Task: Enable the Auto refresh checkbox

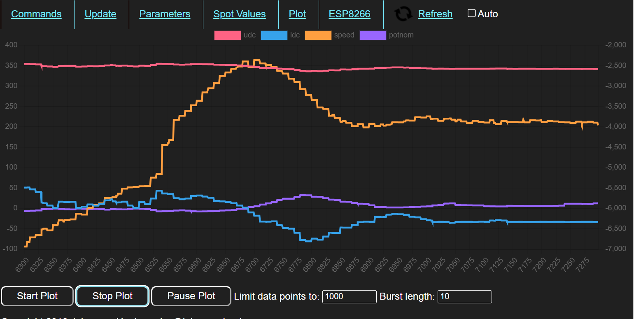Action: [x=471, y=13]
